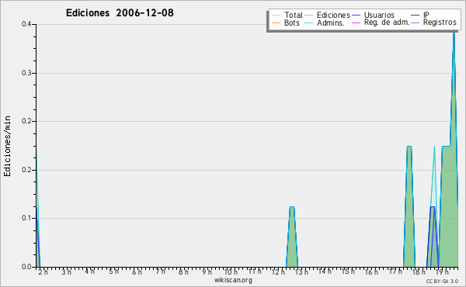Click the "Reg. de adm." legend label

click(x=387, y=22)
